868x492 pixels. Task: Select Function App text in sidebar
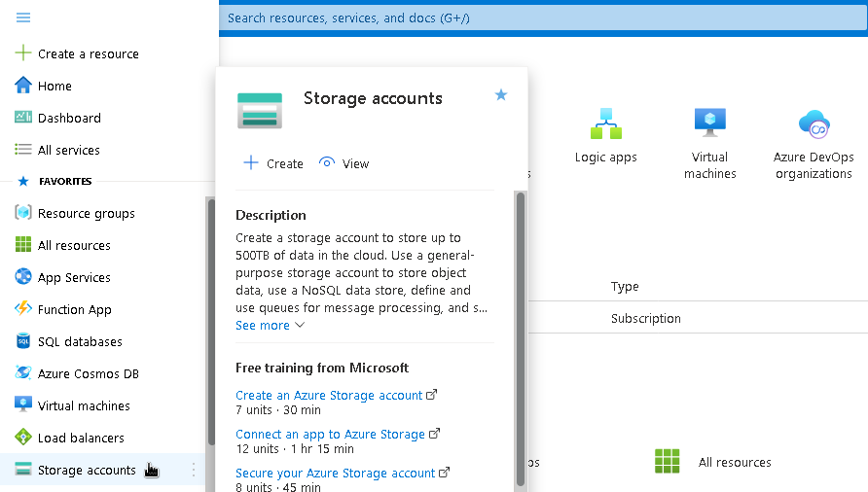75,310
